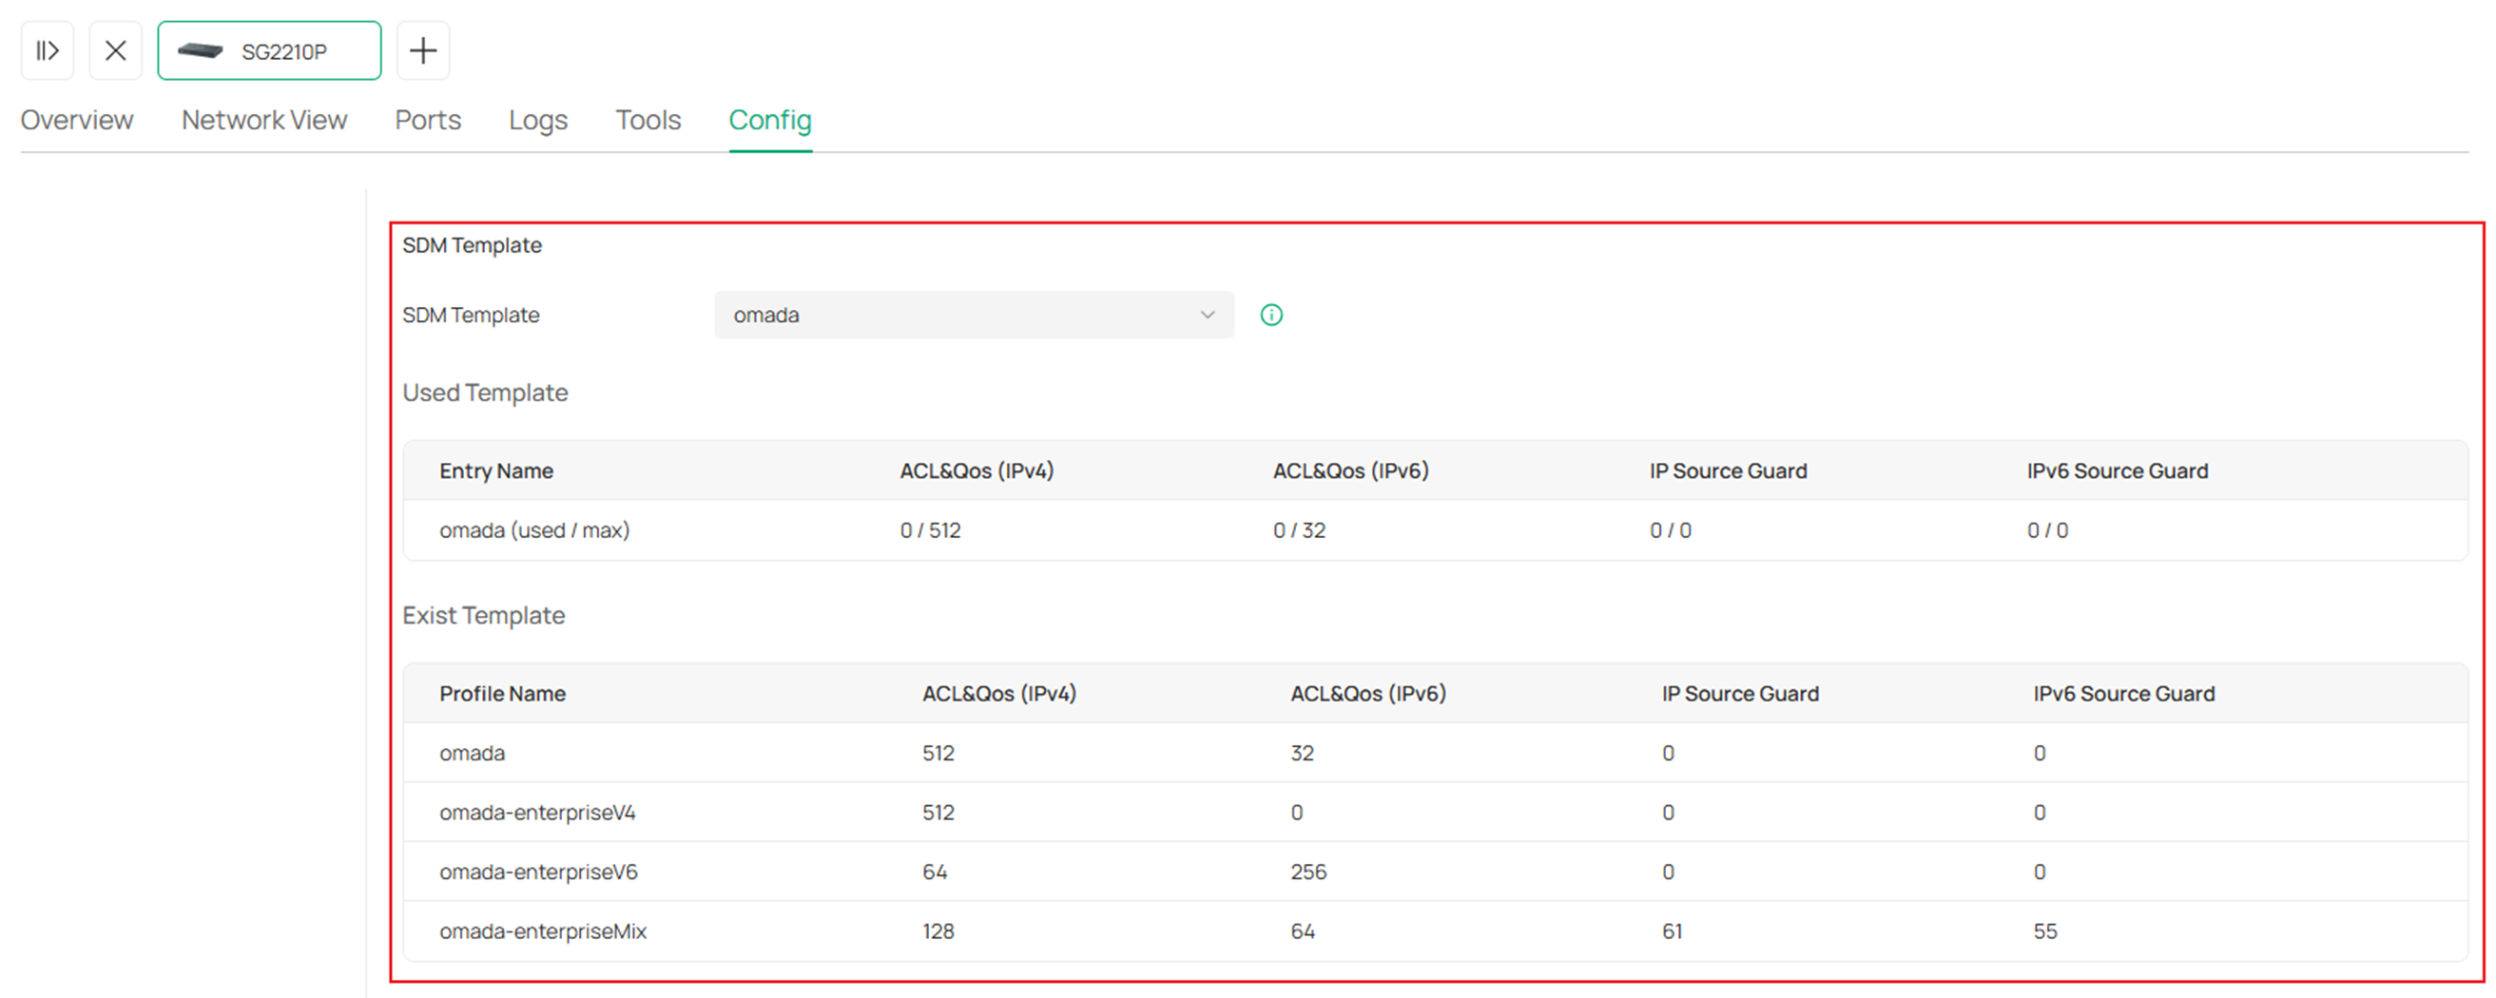Expand the collapsed left side panel

pos(47,50)
